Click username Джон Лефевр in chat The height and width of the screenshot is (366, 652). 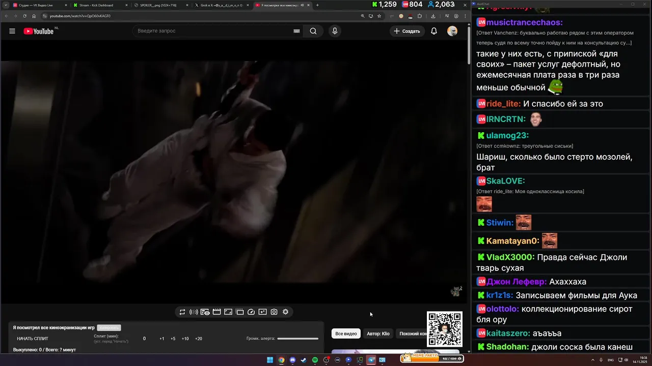(x=517, y=282)
